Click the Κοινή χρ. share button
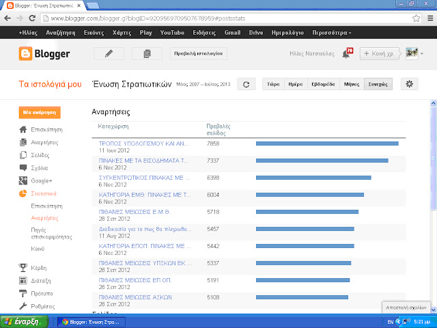Image resolution: width=437 pixels, height=328 pixels. (380, 53)
